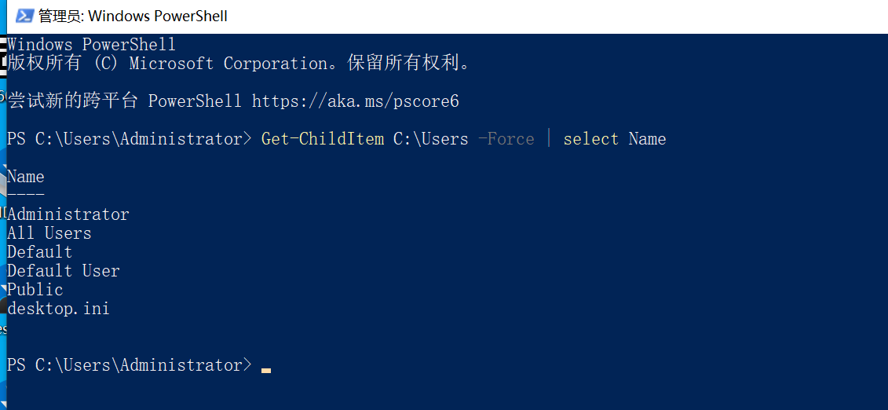Select the desktop.ini entry in output
Viewport: 888px width, 410px height.
click(x=58, y=309)
